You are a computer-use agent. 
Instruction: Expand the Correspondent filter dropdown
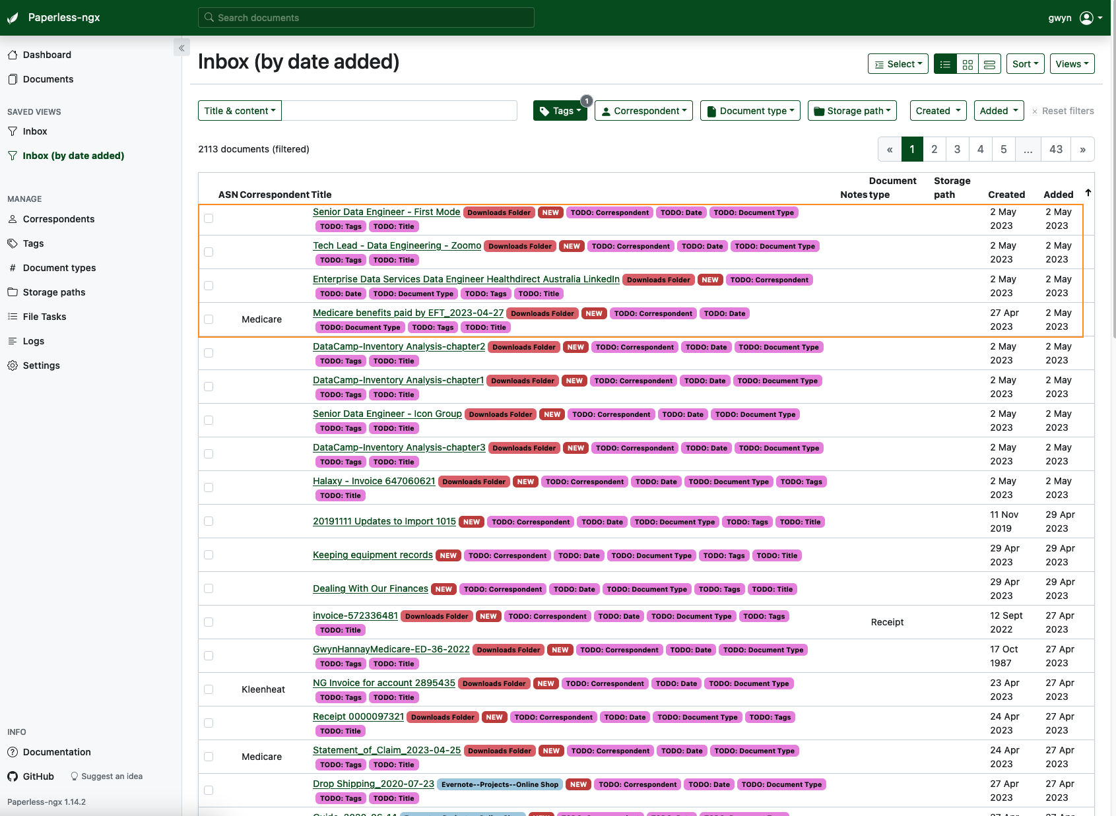coord(643,110)
